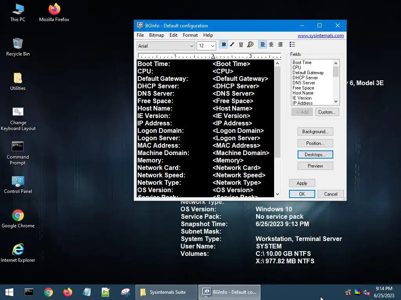Click the Desktops... button
Screen dimensions: 401x300
pyautogui.click(x=315, y=155)
